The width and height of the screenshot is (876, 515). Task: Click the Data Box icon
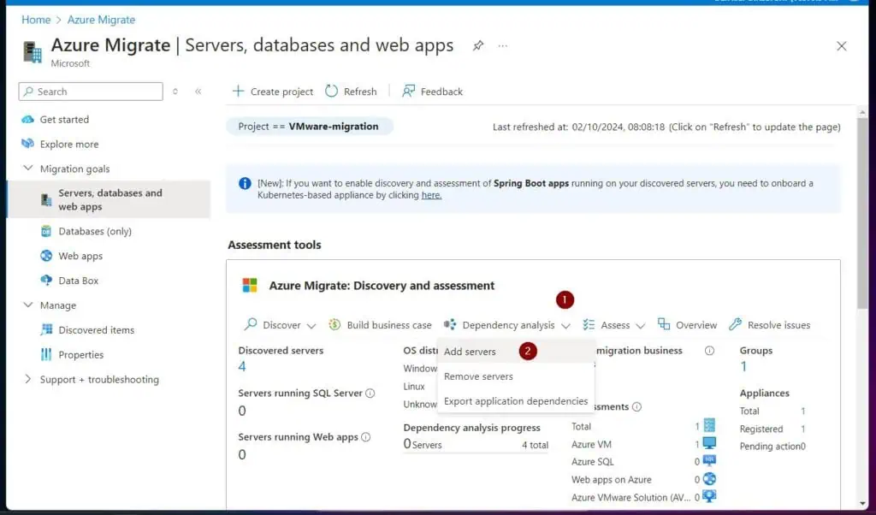click(x=46, y=281)
